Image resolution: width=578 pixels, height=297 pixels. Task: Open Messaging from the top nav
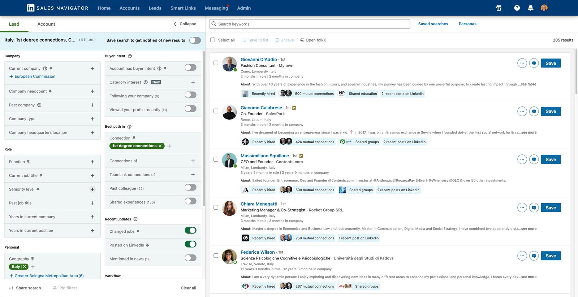point(216,8)
